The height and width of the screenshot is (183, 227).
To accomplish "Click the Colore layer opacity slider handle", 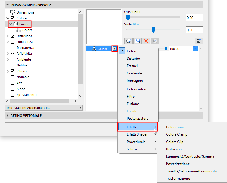I will tap(166, 49).
